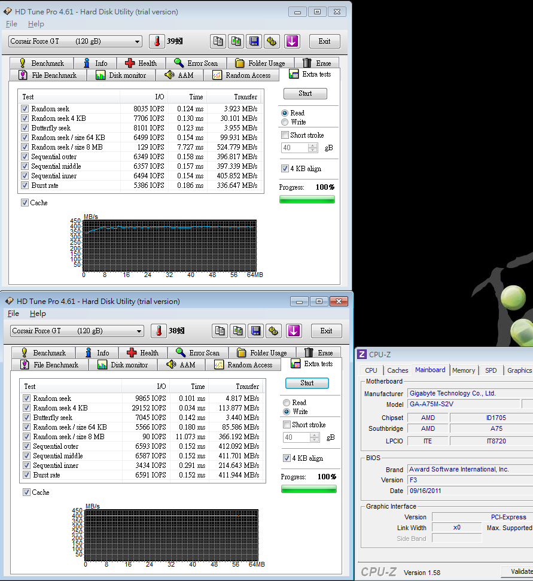Image resolution: width=533 pixels, height=581 pixels.
Task: Enable Short stroke in the 39° HD Tune window
Action: point(285,135)
